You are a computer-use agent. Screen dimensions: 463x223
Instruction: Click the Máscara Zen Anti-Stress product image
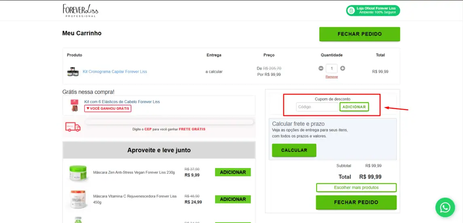pyautogui.click(x=78, y=173)
